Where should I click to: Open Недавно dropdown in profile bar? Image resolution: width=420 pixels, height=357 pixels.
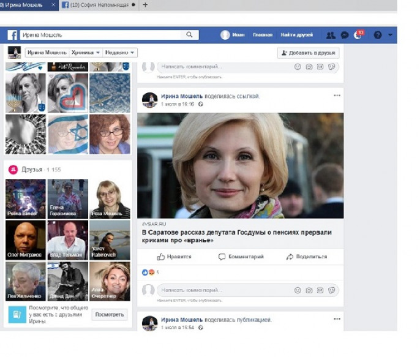point(119,53)
